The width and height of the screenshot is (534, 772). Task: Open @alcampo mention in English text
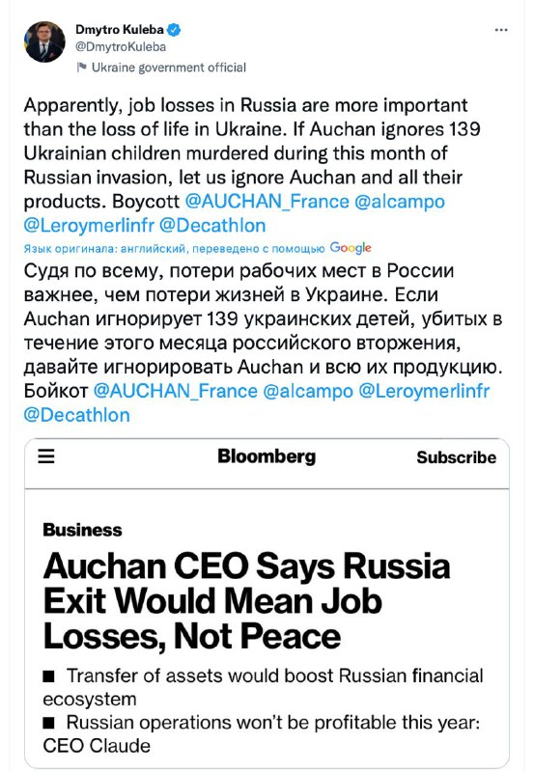pos(400,202)
